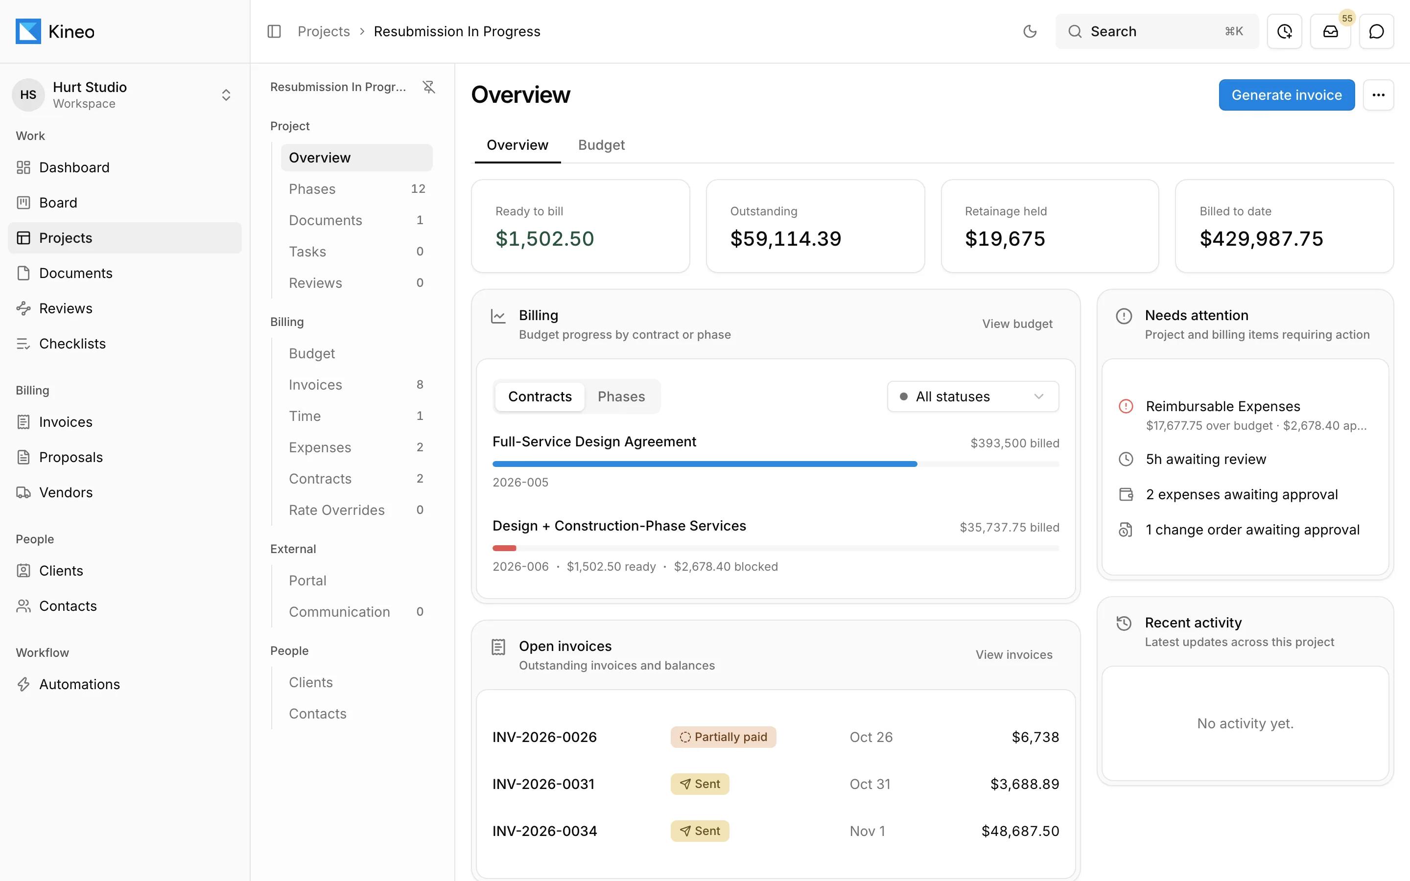
Task: Open invoice INV-2026-0026
Action: click(775, 737)
